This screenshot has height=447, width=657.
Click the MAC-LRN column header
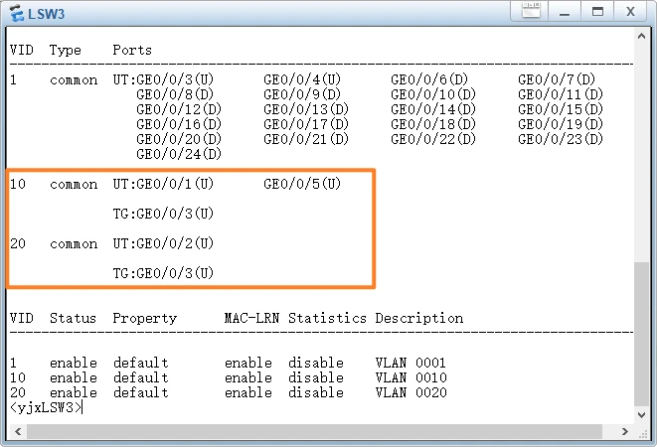252,318
